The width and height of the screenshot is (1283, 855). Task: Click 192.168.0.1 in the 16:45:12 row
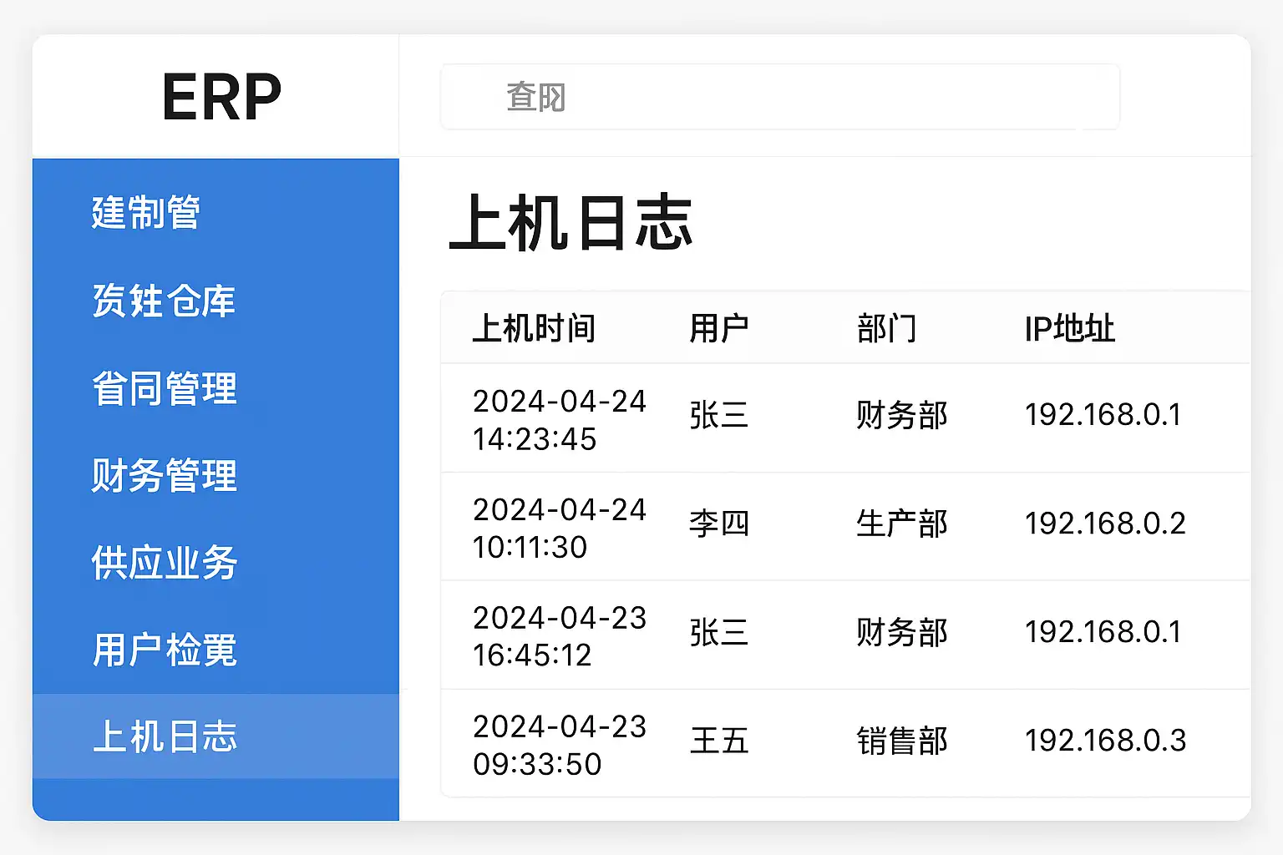(1103, 632)
